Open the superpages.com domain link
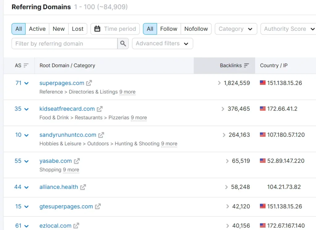 click(x=62, y=83)
